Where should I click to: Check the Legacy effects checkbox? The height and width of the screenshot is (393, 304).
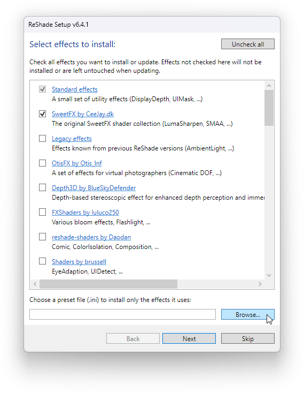pos(43,138)
